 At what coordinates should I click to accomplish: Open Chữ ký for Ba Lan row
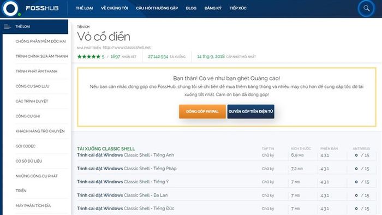[x=268, y=195]
